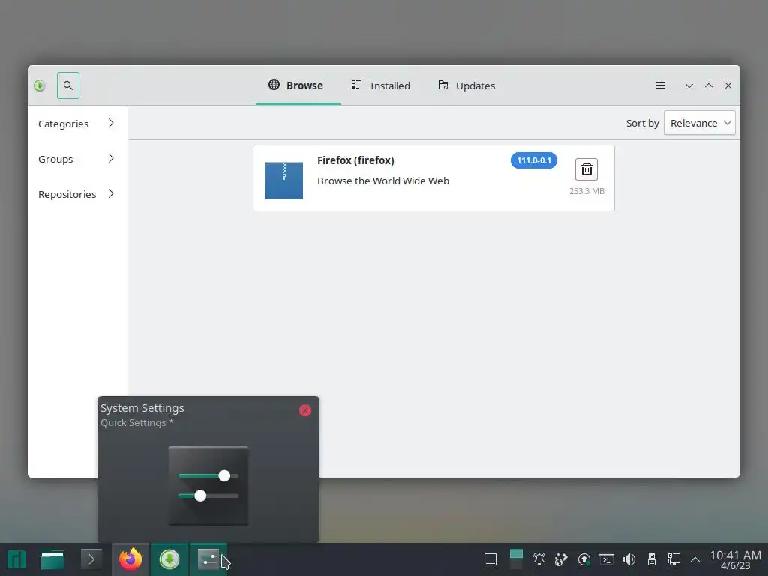Click the updates available tray icon
This screenshot has height=576, width=768.
(x=583, y=559)
